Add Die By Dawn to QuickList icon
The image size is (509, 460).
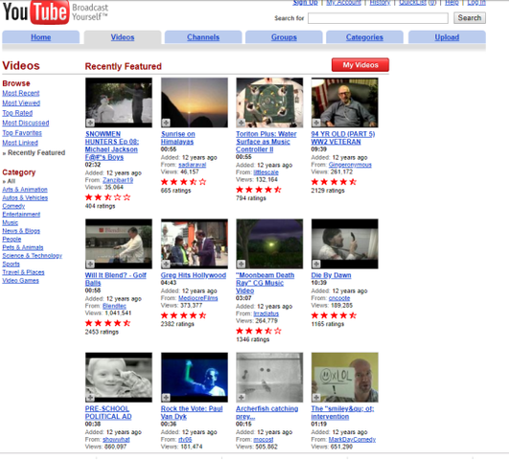(316, 264)
